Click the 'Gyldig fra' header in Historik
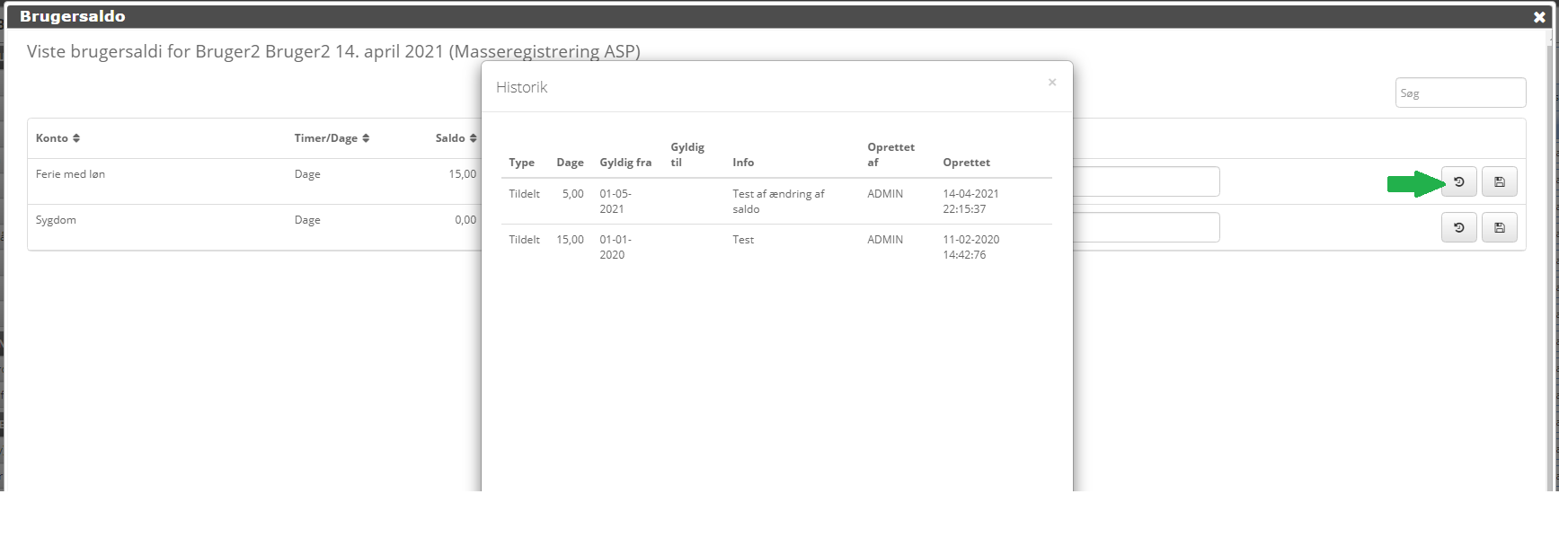Screen dimensions: 1559x538 (625, 163)
